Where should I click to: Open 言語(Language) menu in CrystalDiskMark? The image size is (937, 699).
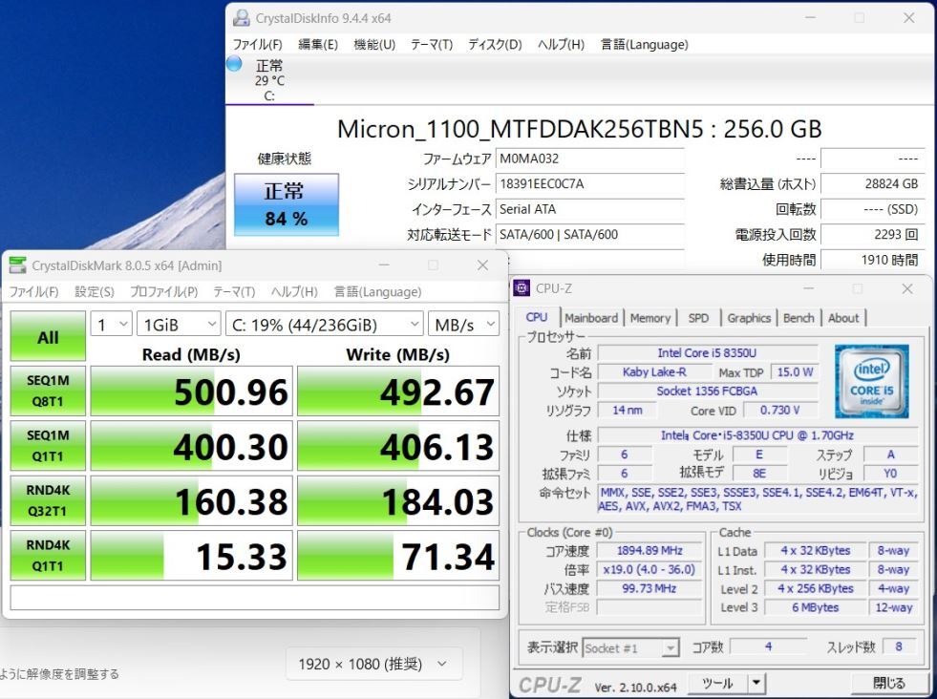click(377, 291)
